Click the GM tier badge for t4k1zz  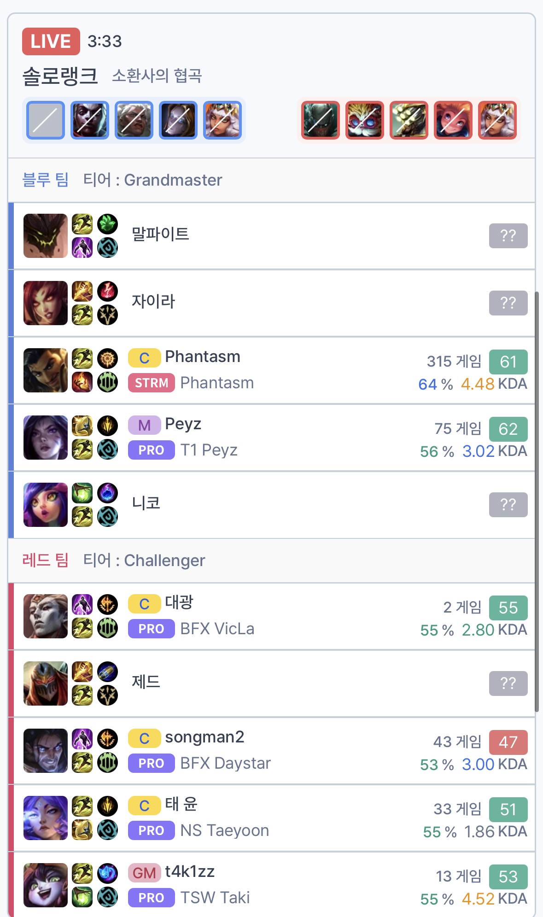pyautogui.click(x=144, y=873)
